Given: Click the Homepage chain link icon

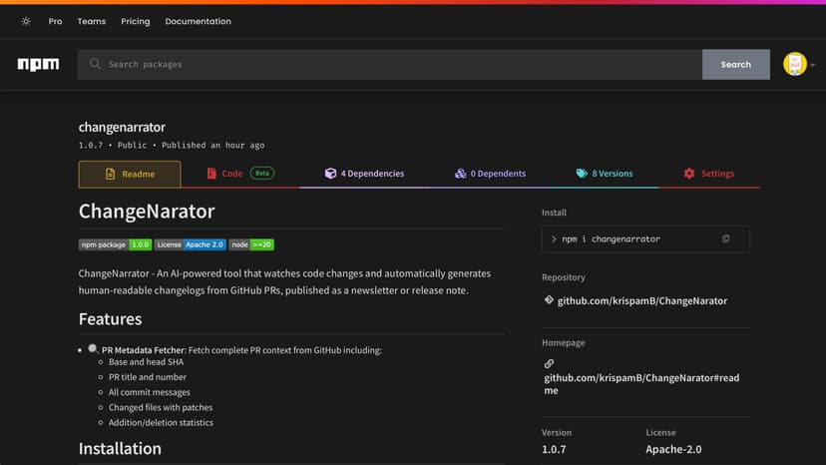Looking at the screenshot, I should (549, 364).
